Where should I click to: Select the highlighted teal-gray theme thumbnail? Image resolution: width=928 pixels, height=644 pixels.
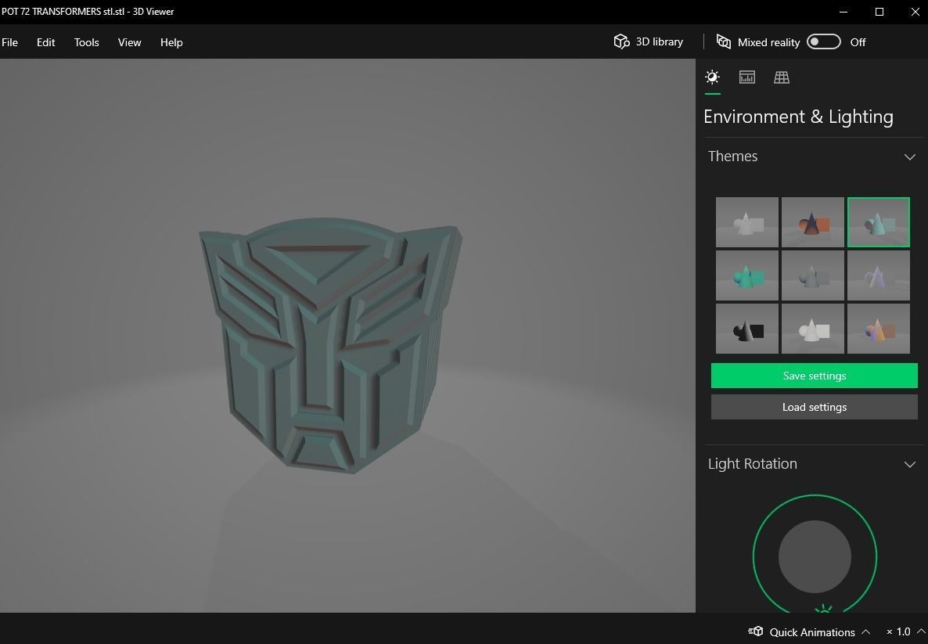(878, 222)
